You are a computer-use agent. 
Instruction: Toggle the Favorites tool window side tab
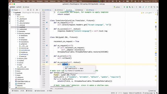click(x=10, y=85)
